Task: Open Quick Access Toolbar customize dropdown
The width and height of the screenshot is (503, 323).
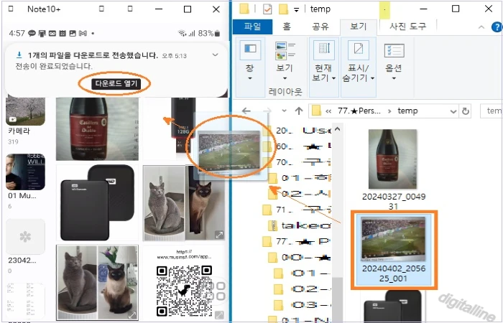Action: (x=296, y=10)
